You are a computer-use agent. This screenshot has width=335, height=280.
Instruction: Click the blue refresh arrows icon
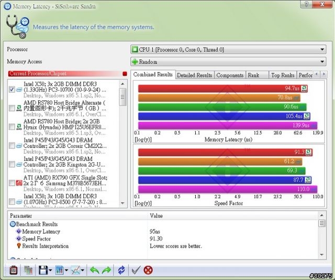tap(121, 270)
